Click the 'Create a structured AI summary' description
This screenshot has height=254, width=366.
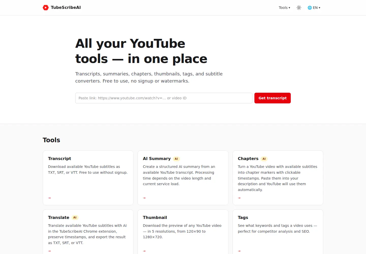pos(179,175)
